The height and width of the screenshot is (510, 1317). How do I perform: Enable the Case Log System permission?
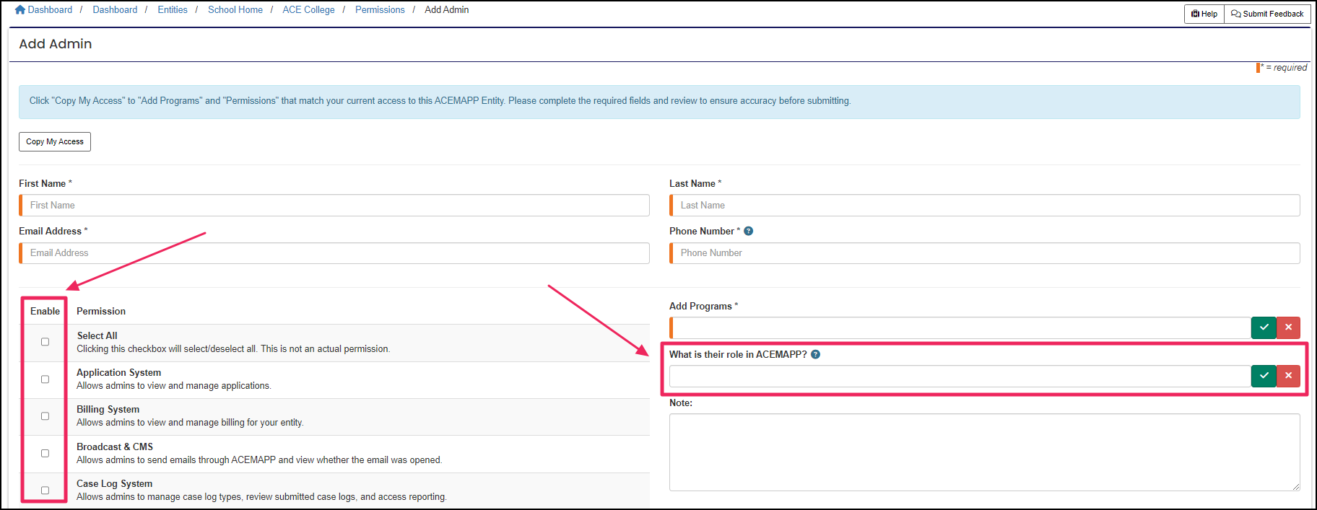[45, 491]
